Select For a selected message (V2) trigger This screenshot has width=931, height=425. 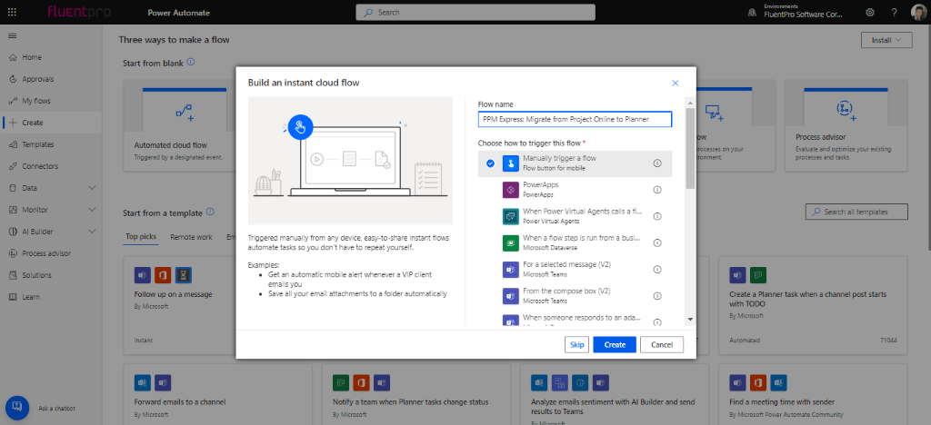pyautogui.click(x=575, y=269)
